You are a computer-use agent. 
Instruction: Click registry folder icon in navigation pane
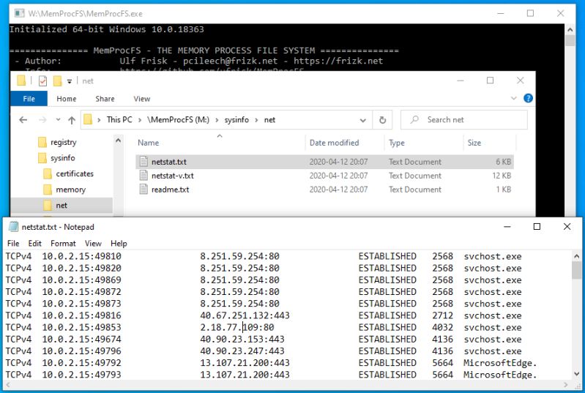pos(42,142)
